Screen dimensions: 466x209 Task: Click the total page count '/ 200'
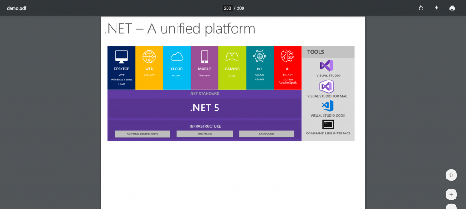pos(239,8)
